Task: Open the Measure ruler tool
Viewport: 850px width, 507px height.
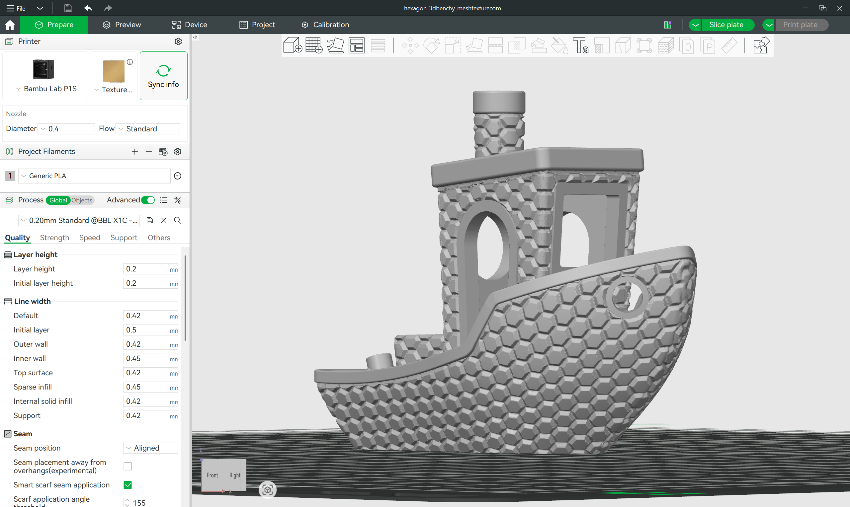Action: click(x=729, y=45)
